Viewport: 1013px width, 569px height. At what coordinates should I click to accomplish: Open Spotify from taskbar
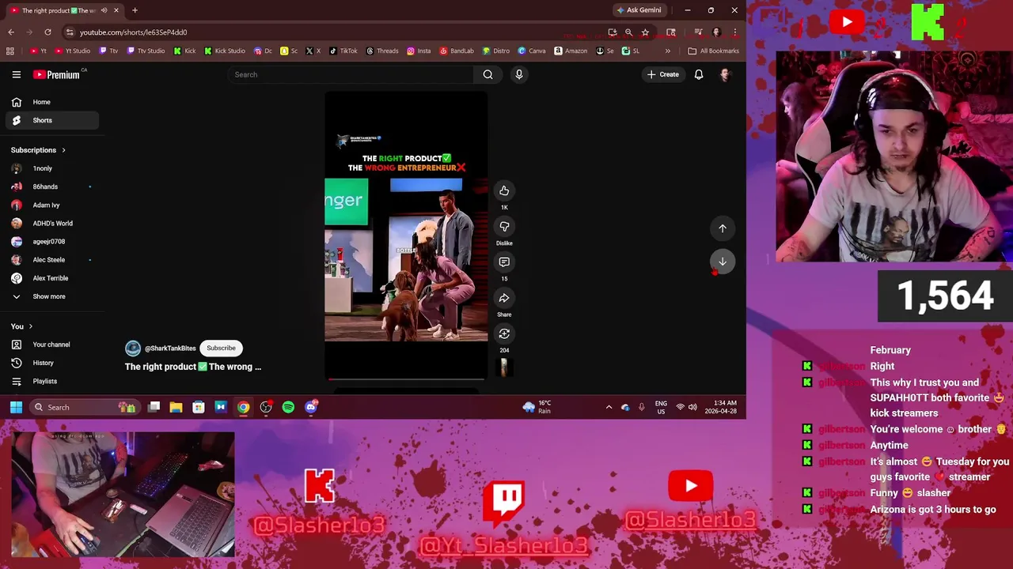(288, 407)
